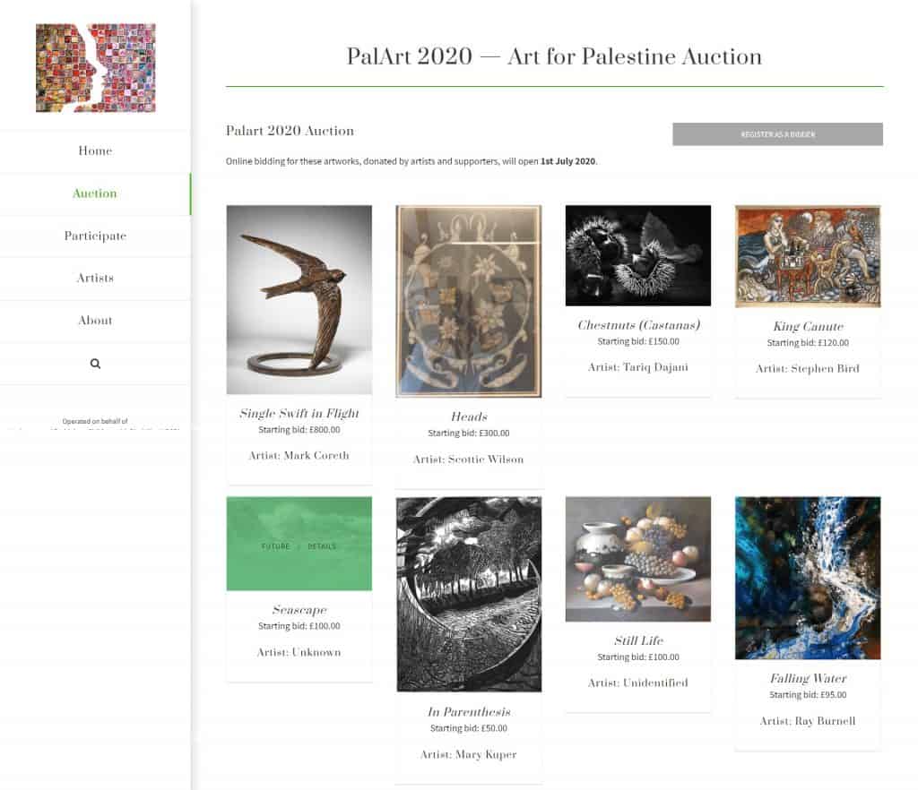View the Chestnuts black-and-white photo thumbnail

tap(637, 255)
